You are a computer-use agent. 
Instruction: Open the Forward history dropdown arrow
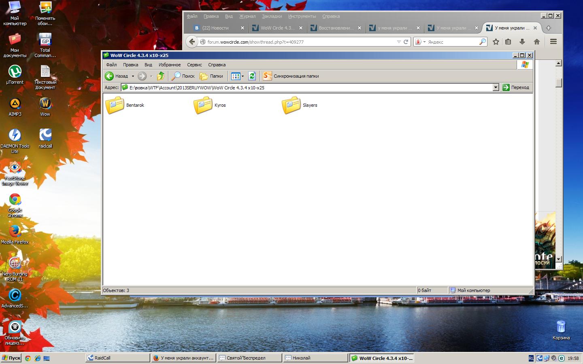point(151,76)
